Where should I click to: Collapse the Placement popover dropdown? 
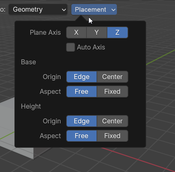(94, 10)
